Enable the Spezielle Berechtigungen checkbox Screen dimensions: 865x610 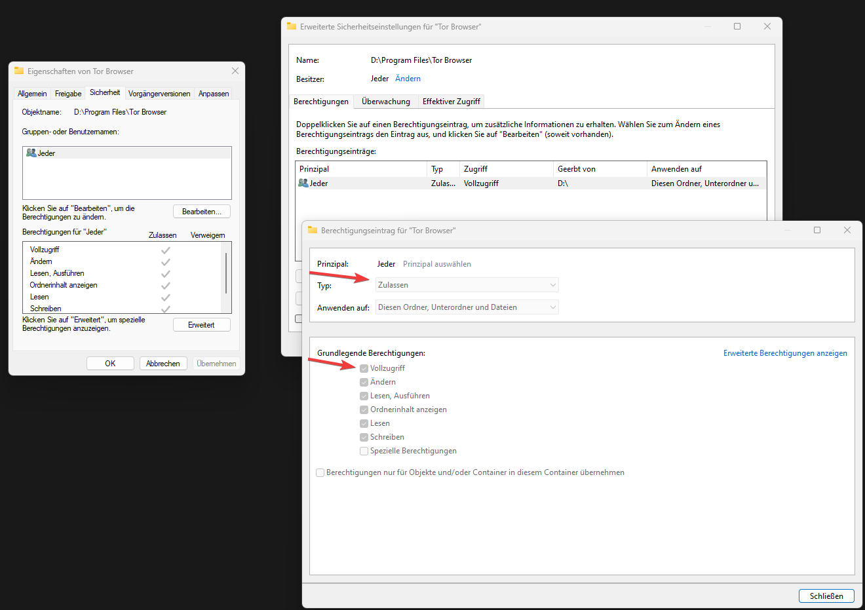pos(364,451)
